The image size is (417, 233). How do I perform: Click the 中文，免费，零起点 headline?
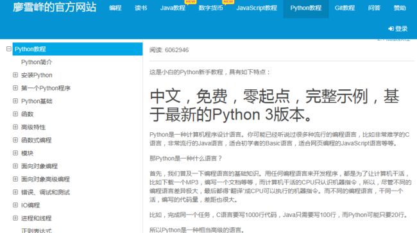[275, 105]
